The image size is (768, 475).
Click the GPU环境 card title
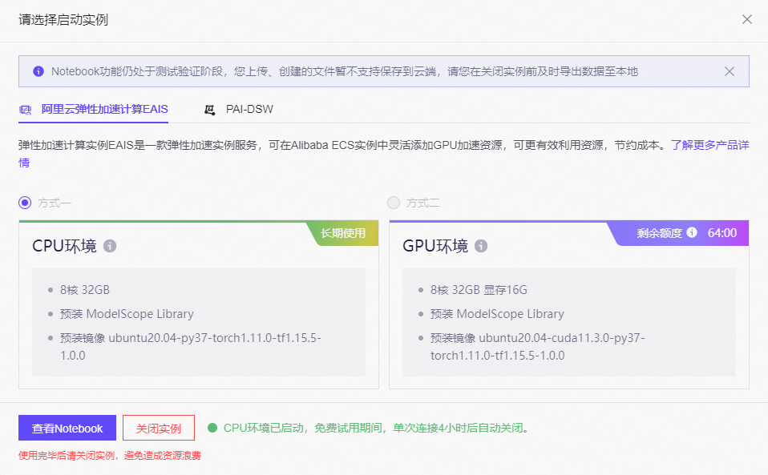point(435,246)
